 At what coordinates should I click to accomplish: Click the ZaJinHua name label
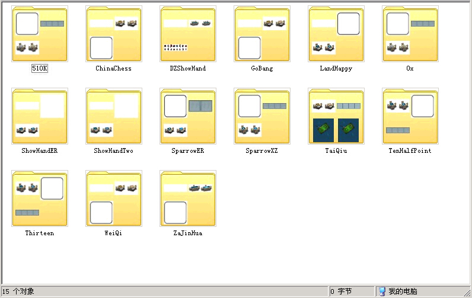pyautogui.click(x=188, y=233)
